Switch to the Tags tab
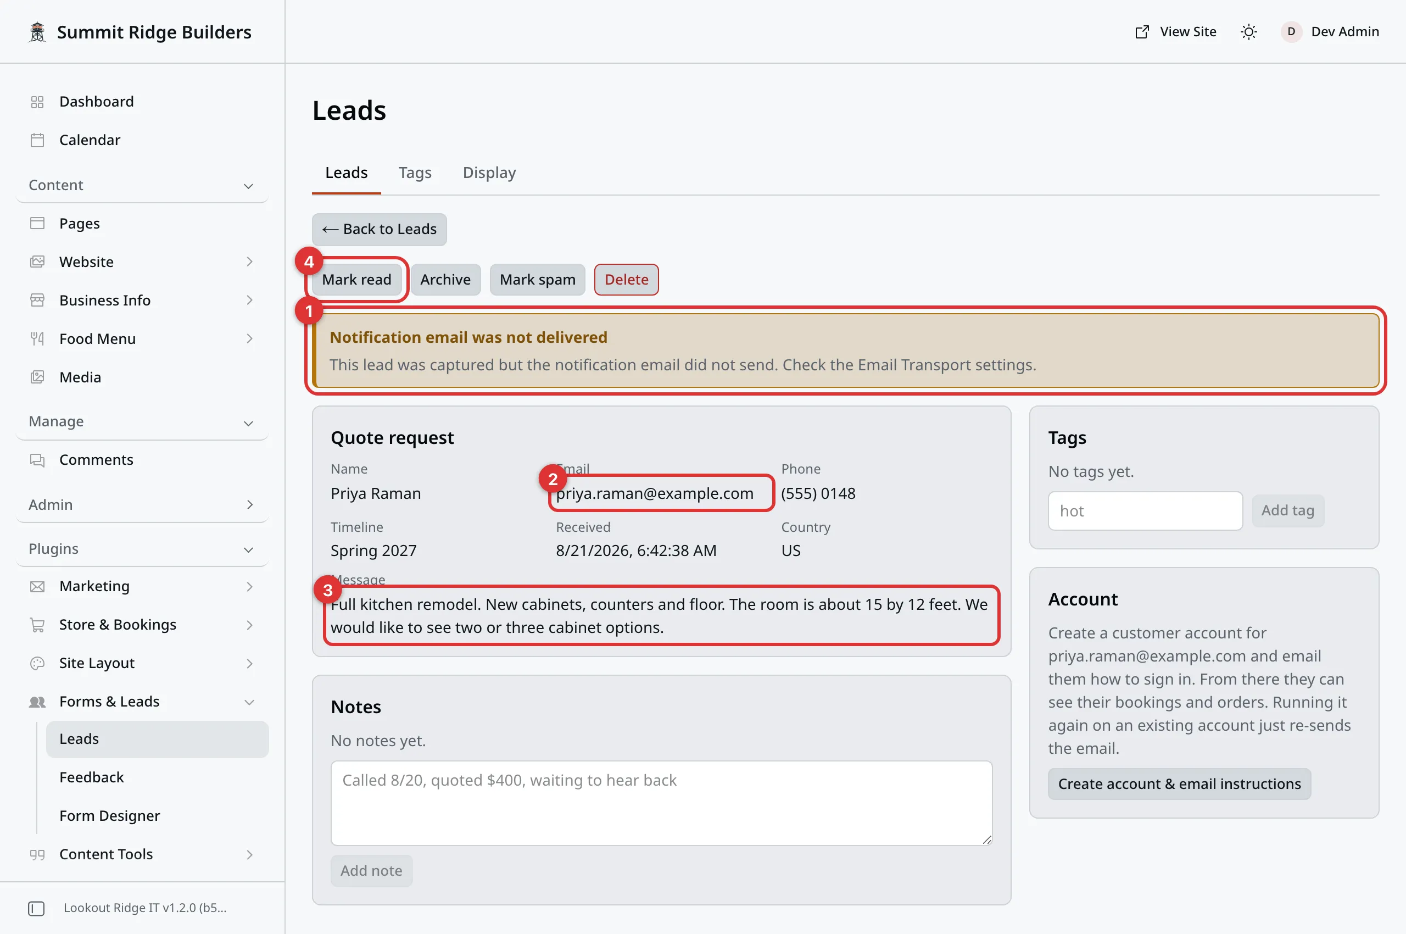1406x934 pixels. (415, 173)
